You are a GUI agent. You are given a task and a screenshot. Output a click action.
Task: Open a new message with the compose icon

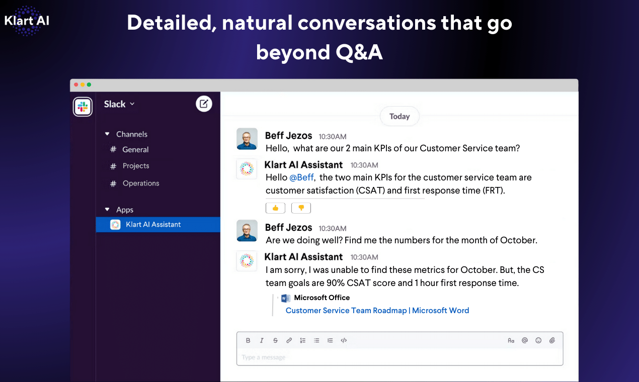click(x=204, y=104)
